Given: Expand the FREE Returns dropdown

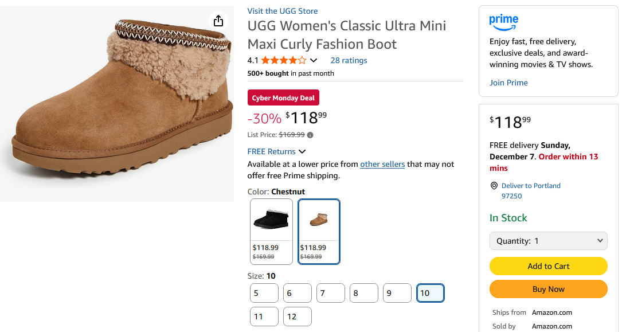Looking at the screenshot, I should pos(302,151).
